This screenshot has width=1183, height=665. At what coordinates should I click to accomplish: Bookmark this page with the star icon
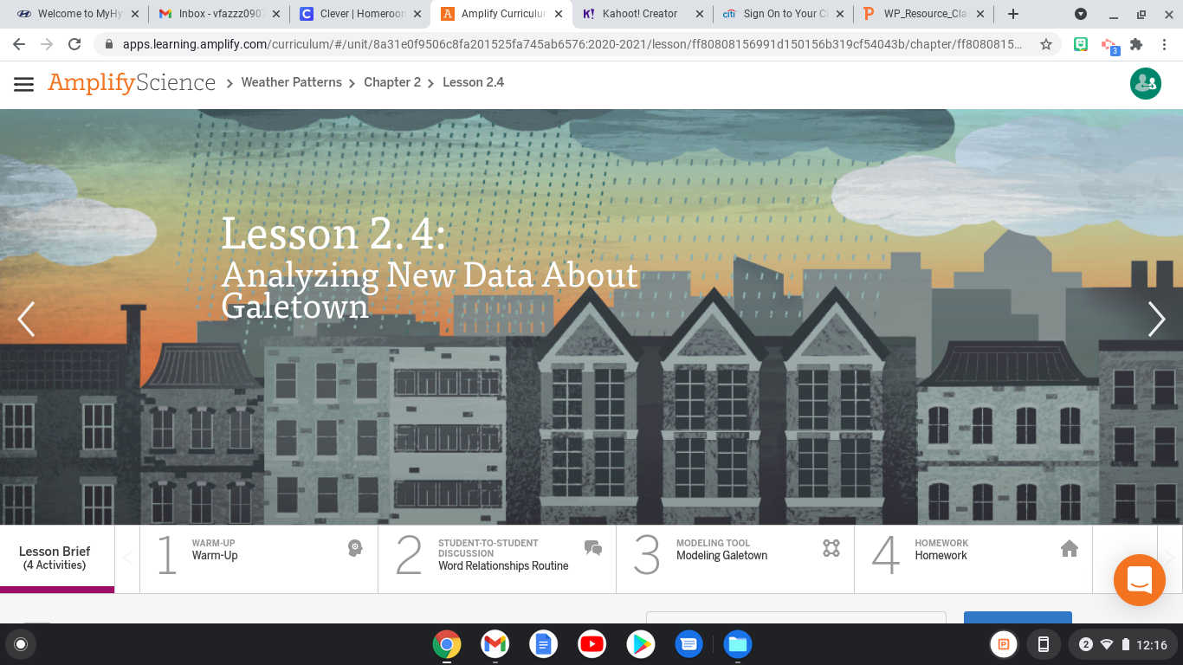[x=1045, y=45]
